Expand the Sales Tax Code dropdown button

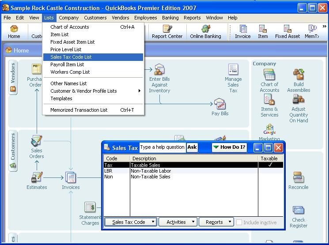[x=131, y=222]
